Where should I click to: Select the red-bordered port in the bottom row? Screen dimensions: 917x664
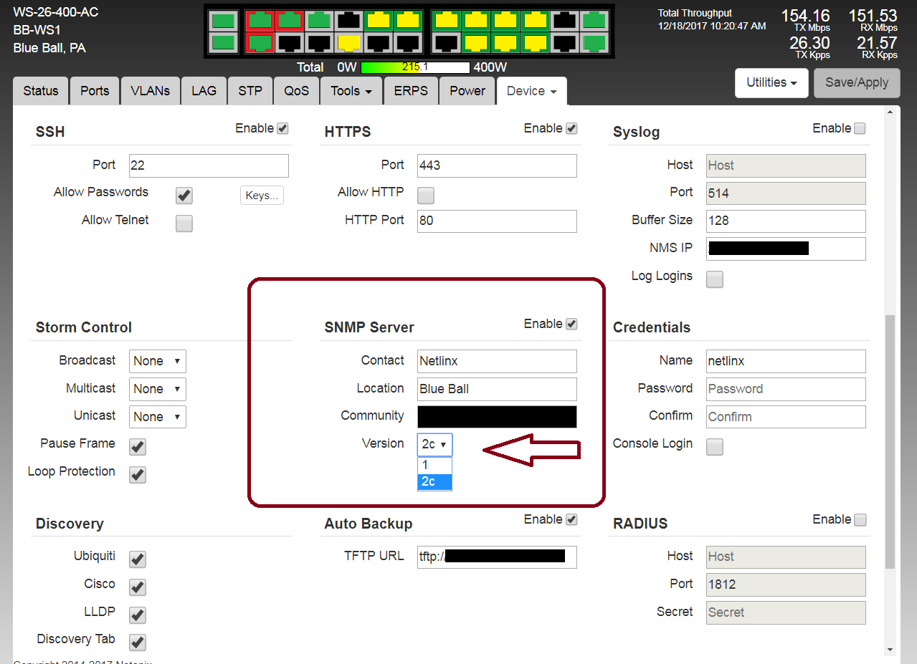(x=260, y=43)
